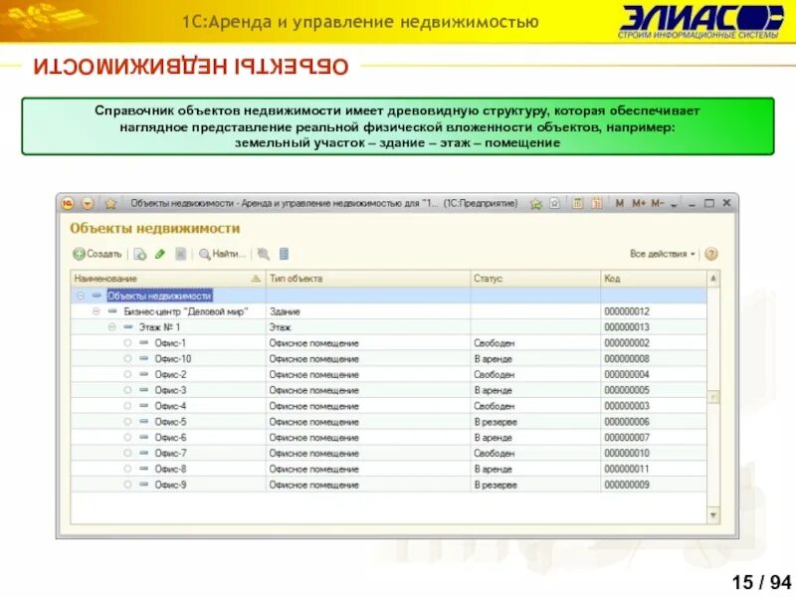Screen dimensions: 796x597
Task: Click В аренде status of Офис-10
Action: [535, 358]
